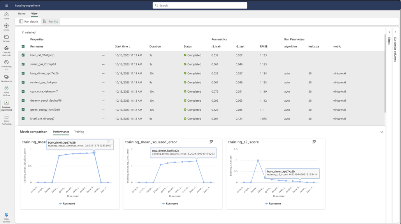Switch to the Home ribbon tab
This screenshot has height=224, width=401.
click(x=21, y=14)
